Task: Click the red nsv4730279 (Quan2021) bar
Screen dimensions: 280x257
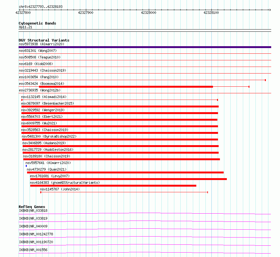Action: coord(125,172)
